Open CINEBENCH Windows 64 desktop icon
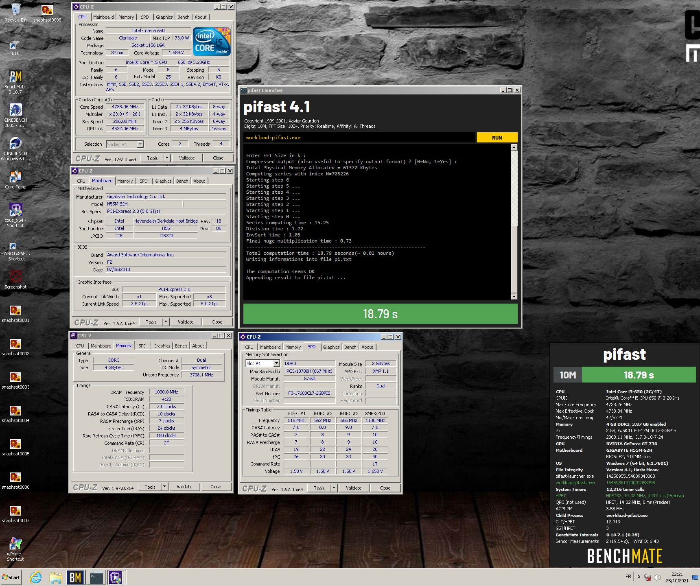Image resolution: width=700 pixels, height=586 pixels. (x=15, y=148)
